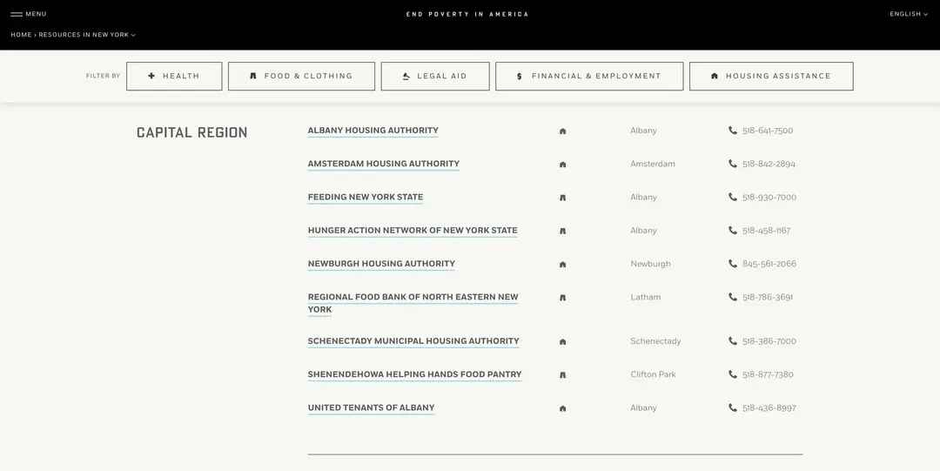Call number 518-930-7000
This screenshot has height=471, width=940.
point(769,197)
